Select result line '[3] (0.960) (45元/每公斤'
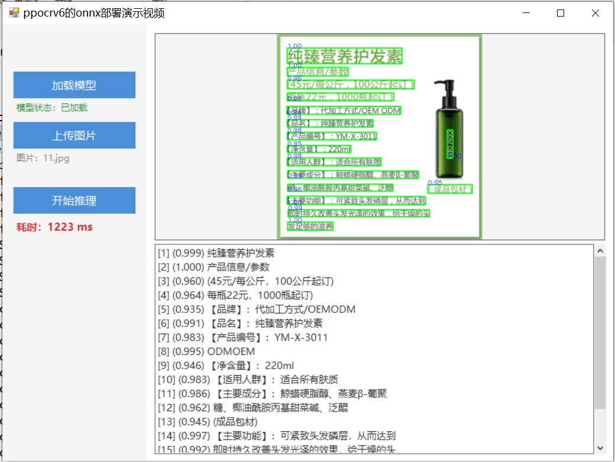 click(x=246, y=281)
